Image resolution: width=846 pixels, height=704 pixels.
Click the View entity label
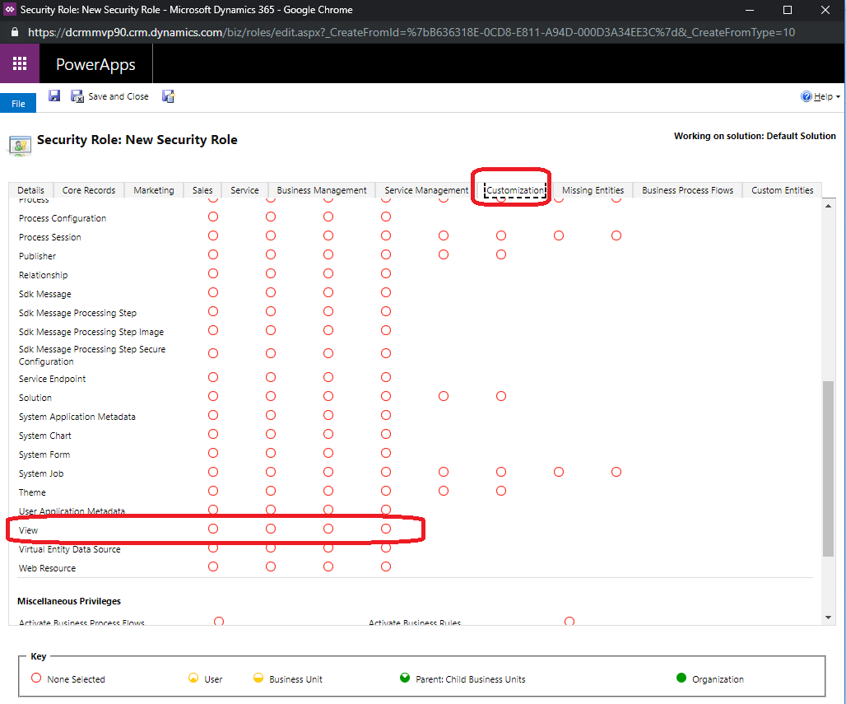tap(28, 530)
